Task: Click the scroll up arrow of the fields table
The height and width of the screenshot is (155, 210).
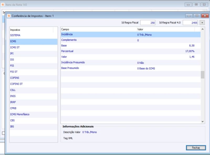Action: tap(202, 29)
